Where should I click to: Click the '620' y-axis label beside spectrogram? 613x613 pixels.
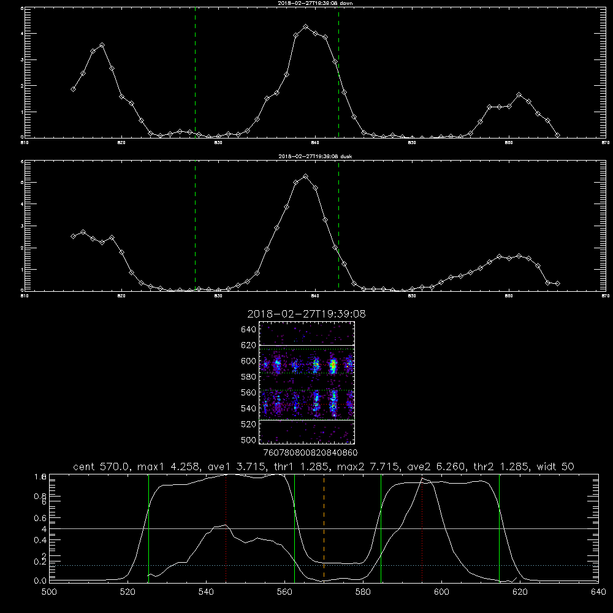249,345
